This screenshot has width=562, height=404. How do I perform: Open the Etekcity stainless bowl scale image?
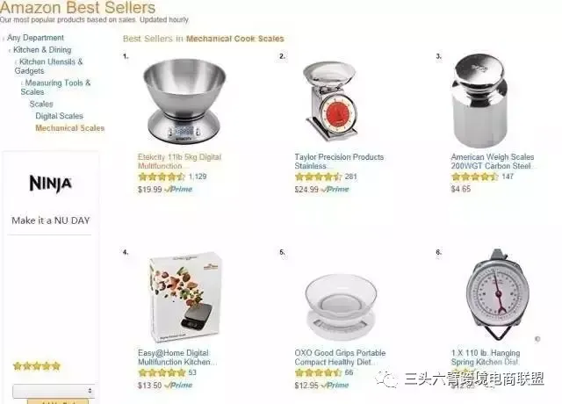click(x=184, y=102)
